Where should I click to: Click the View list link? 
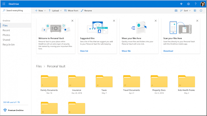(84, 51)
